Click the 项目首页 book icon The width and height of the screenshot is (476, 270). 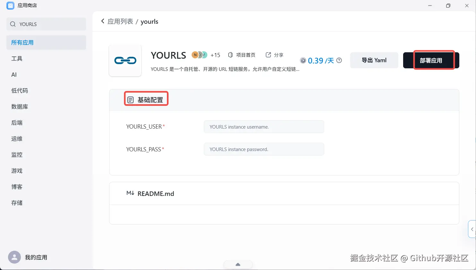click(x=230, y=55)
